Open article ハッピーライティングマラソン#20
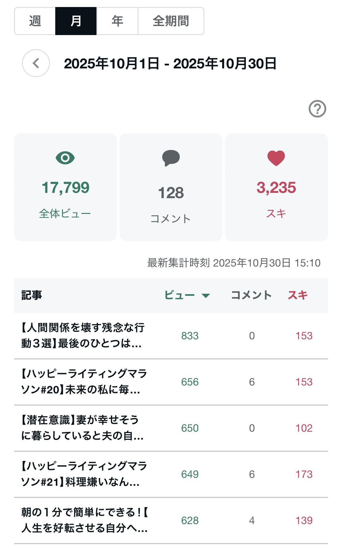 point(84,381)
